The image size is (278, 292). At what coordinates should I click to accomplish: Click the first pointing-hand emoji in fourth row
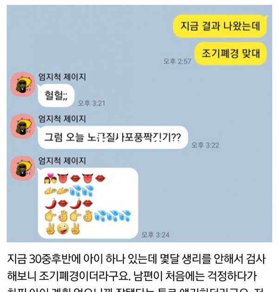[x=51, y=216]
